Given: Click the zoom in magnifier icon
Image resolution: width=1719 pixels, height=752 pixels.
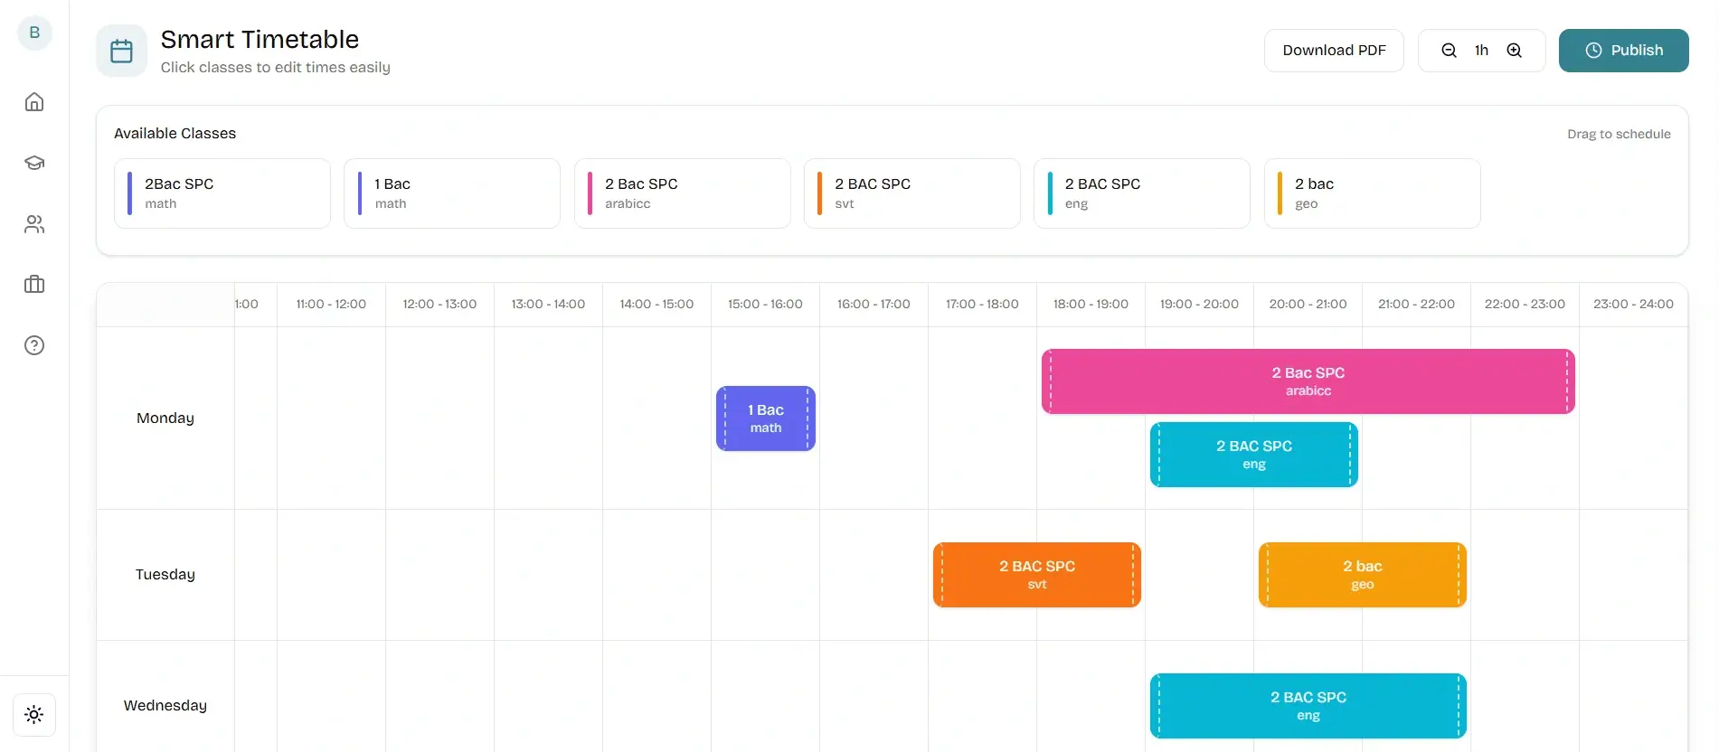Looking at the screenshot, I should click(x=1515, y=51).
